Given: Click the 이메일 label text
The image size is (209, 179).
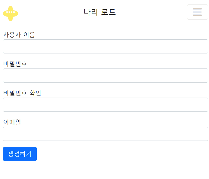Looking at the screenshot, I should click(x=12, y=122).
